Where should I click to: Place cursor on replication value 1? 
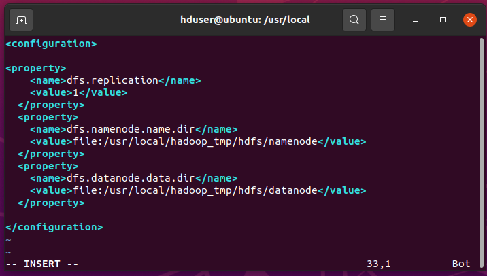click(x=75, y=92)
